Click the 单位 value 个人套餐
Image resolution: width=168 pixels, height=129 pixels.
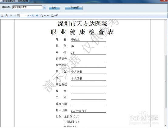77,72
